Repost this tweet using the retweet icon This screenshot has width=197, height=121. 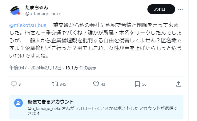click(55, 84)
